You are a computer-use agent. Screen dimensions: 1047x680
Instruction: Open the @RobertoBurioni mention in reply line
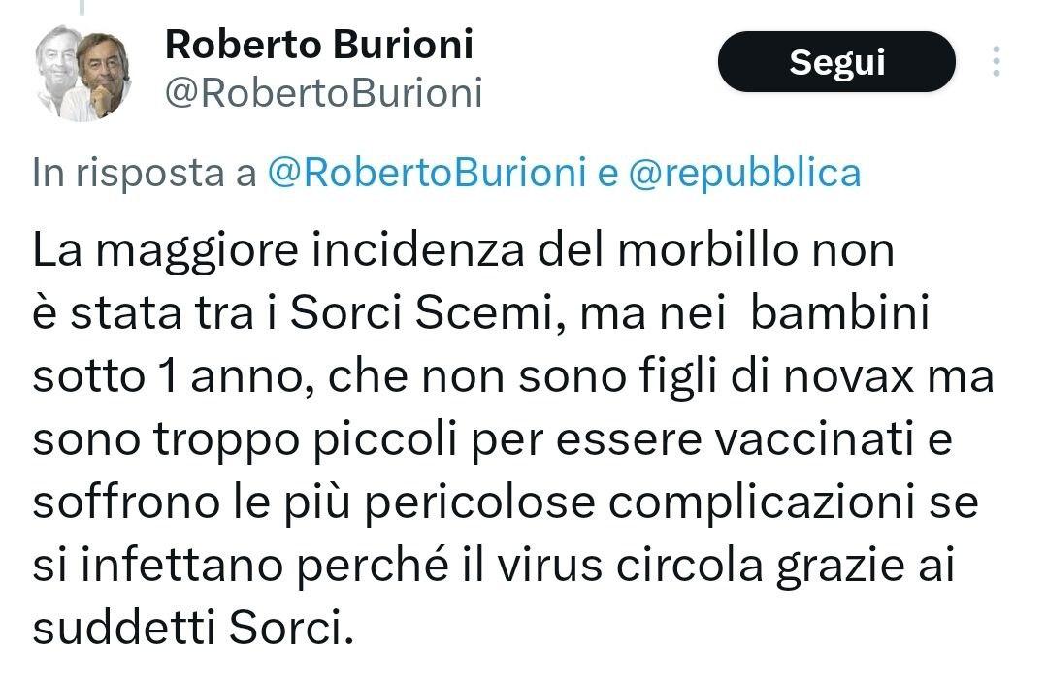tap(426, 173)
